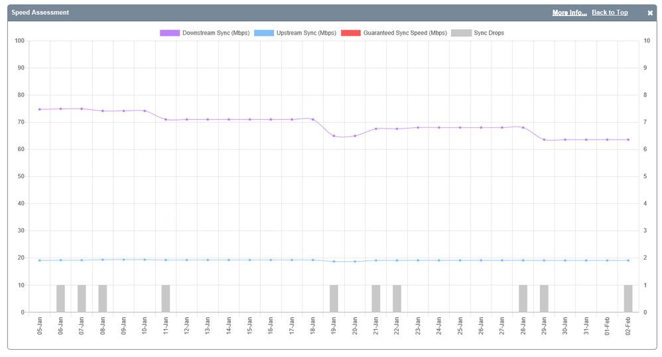Close the Speed Assessment panel

(x=650, y=13)
